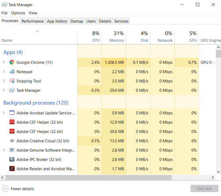Click the scroll left arrow on horizontal scrollbar
The image size is (221, 196).
tap(2, 177)
